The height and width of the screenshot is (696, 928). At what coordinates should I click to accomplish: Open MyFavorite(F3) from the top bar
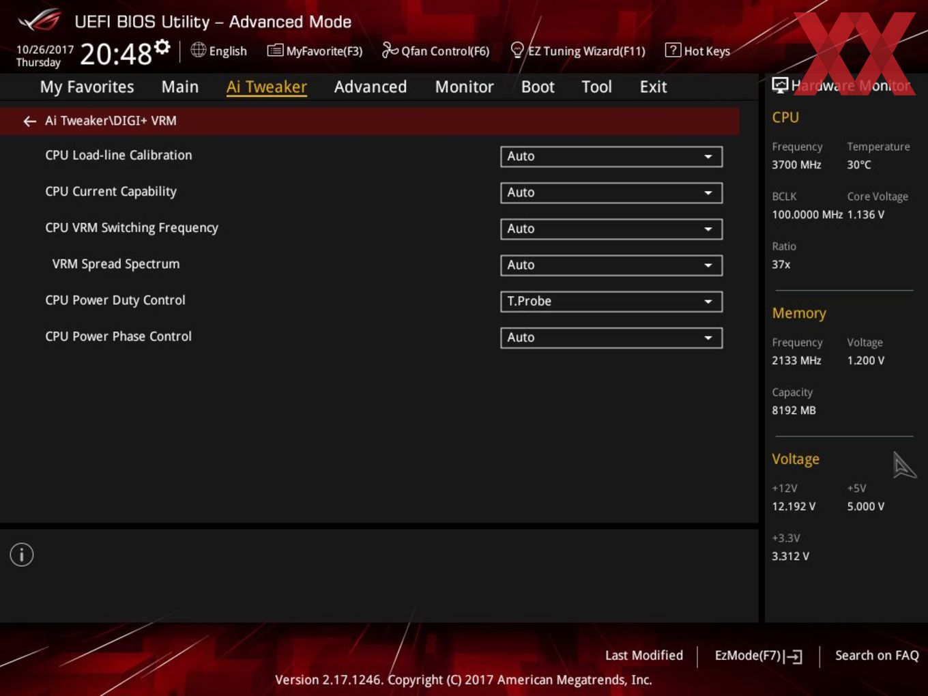(x=315, y=50)
